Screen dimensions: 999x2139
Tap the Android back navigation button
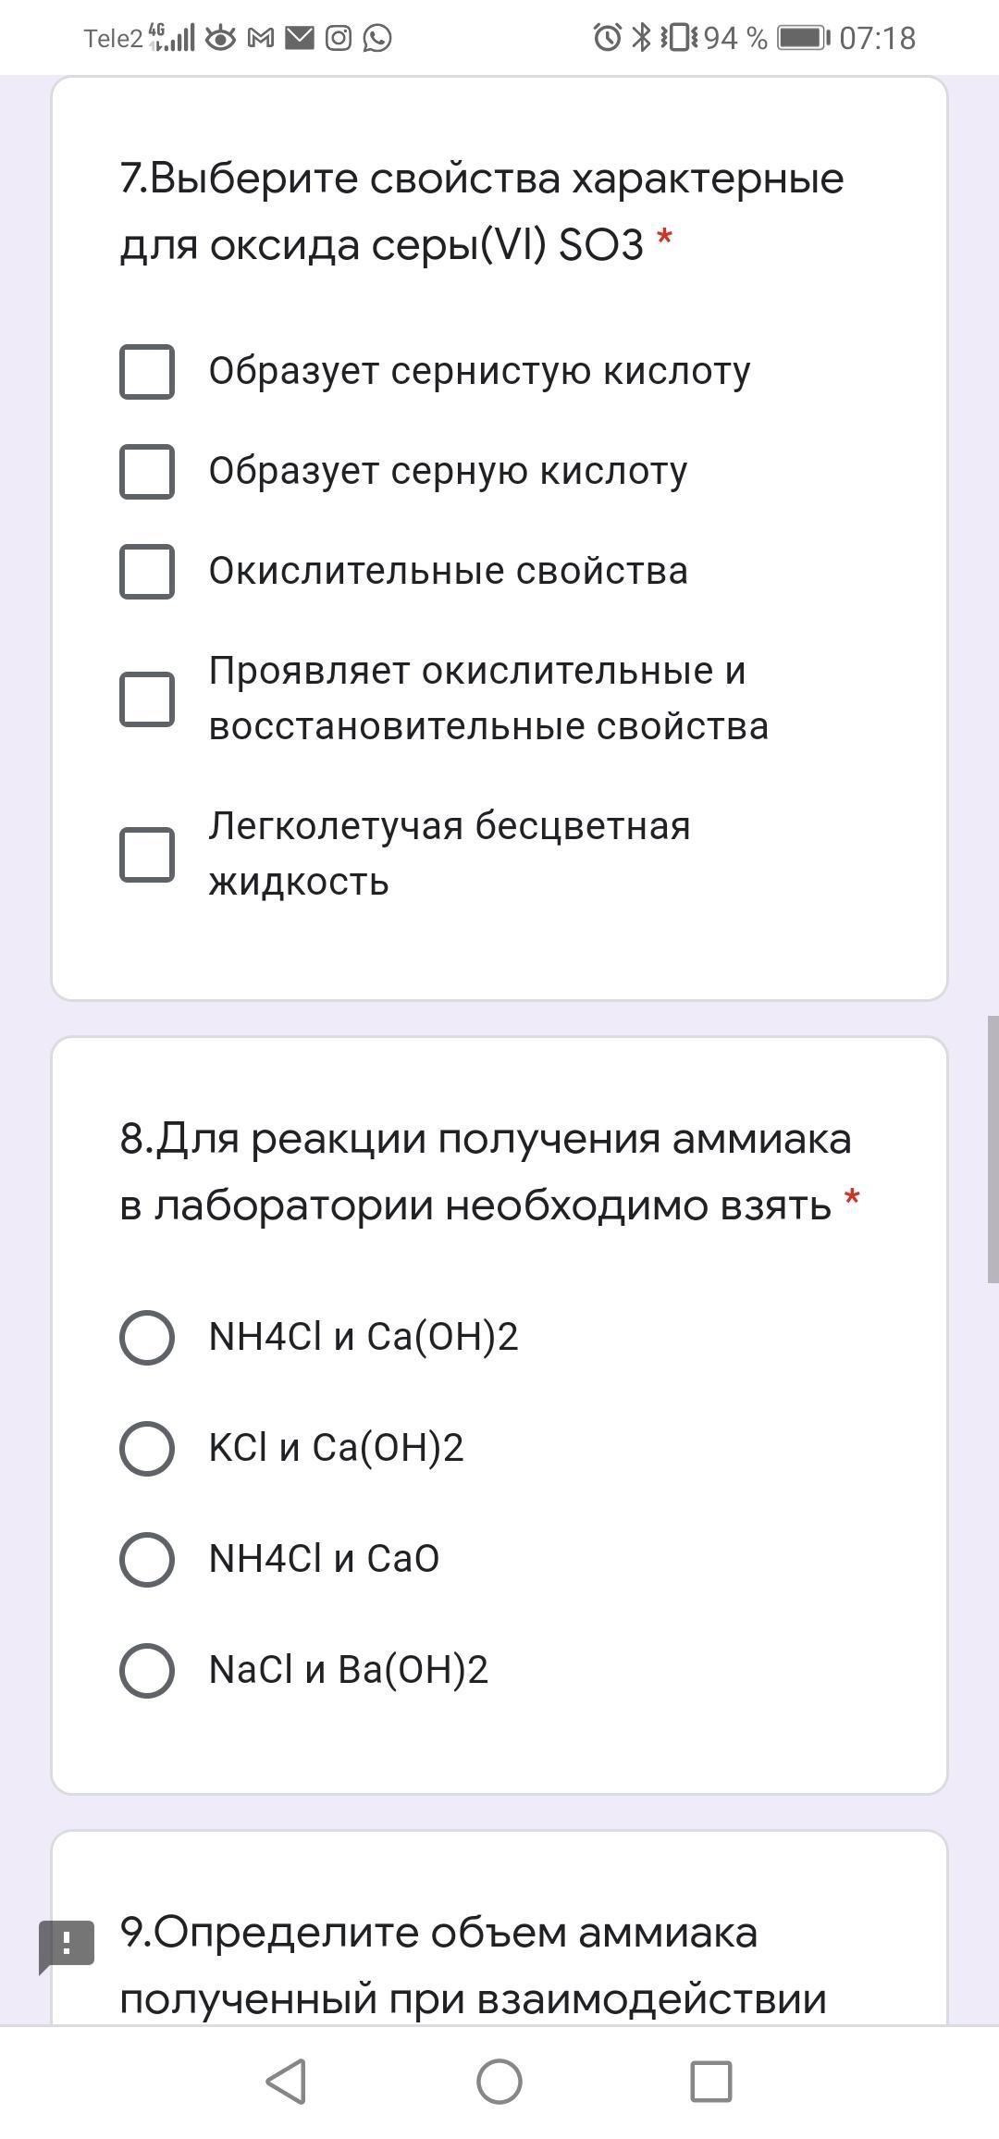[286, 2082]
